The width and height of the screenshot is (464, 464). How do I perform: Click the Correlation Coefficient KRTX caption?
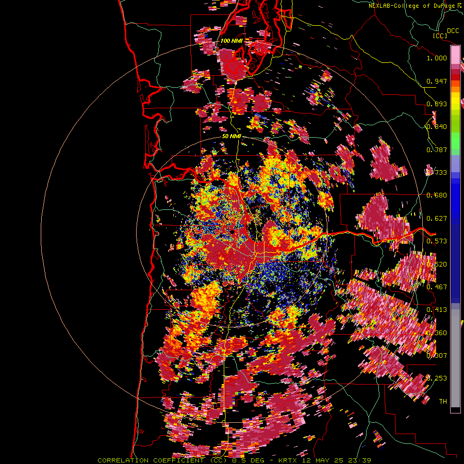pyautogui.click(x=234, y=460)
